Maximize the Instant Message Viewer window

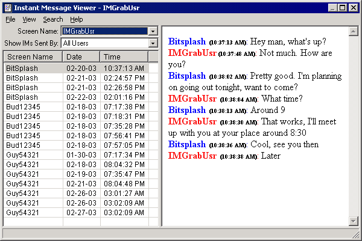pos(343,8)
